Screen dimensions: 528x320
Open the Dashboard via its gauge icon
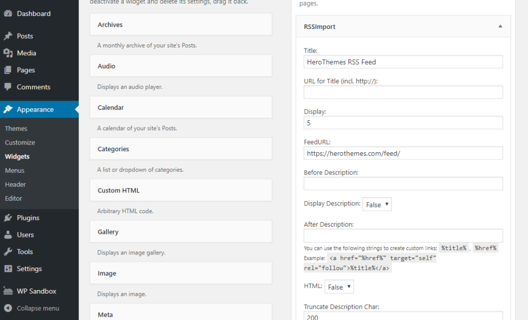tap(9, 13)
